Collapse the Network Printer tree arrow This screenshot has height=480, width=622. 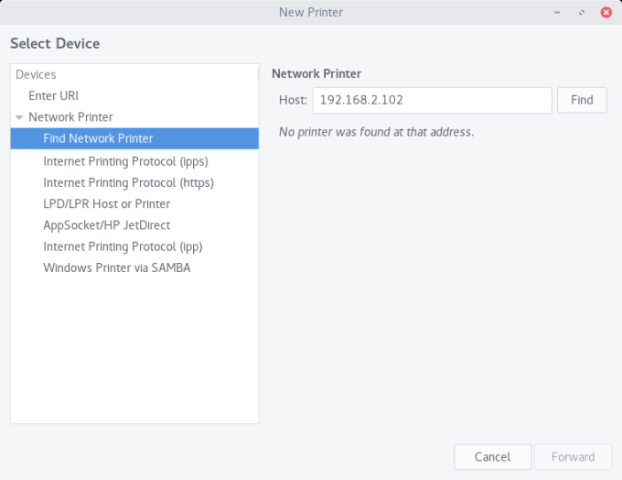pyautogui.click(x=19, y=117)
